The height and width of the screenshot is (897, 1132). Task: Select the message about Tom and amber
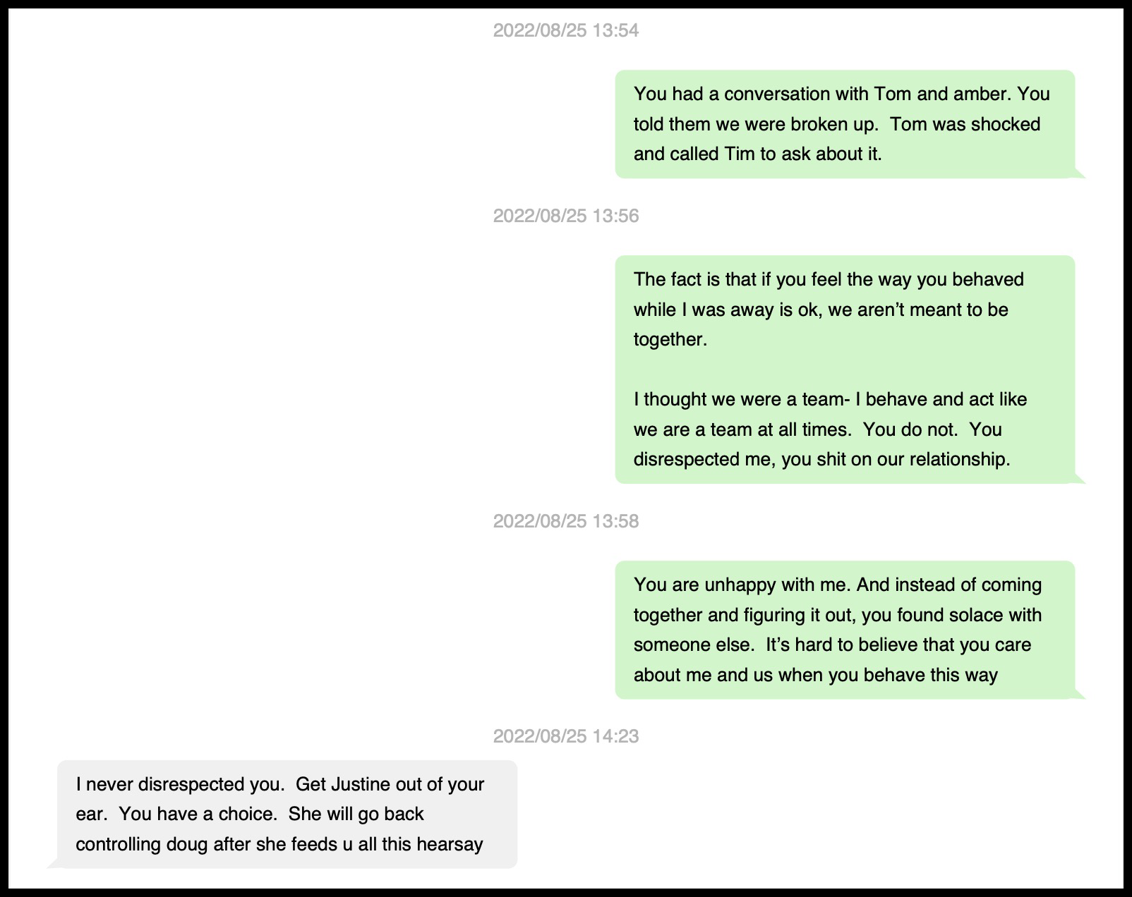tap(844, 124)
